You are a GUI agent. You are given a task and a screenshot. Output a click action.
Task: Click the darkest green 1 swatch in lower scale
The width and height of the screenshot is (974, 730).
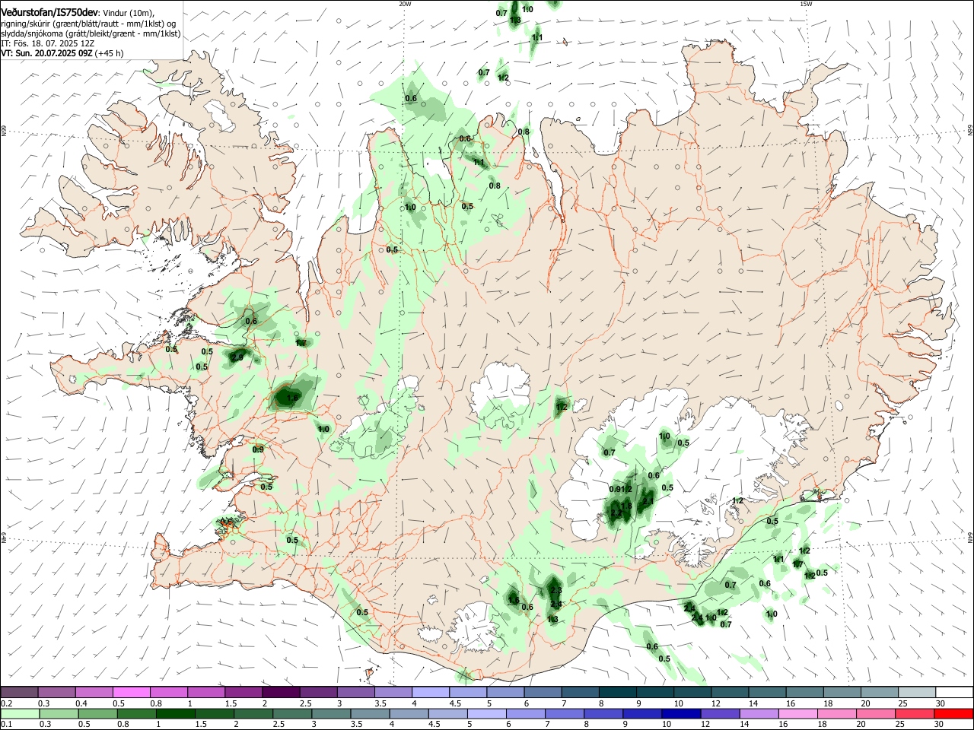(175, 713)
